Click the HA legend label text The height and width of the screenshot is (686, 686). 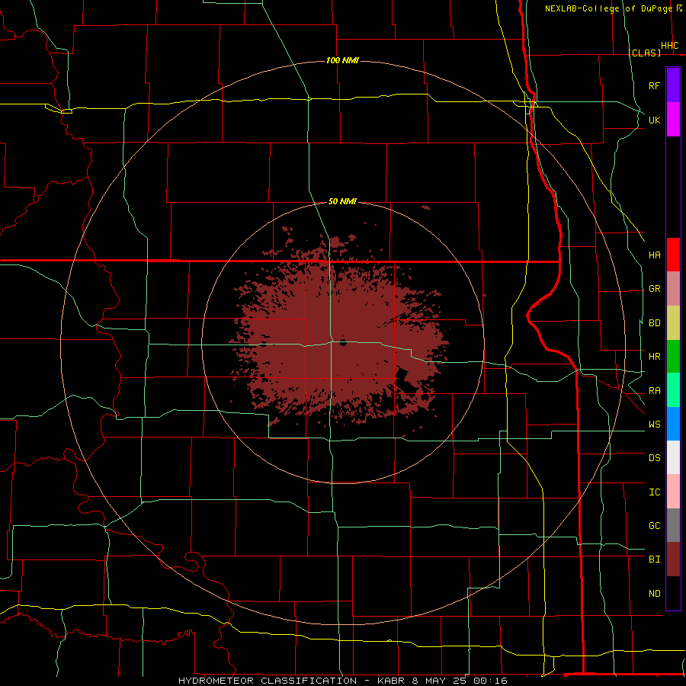[655, 255]
